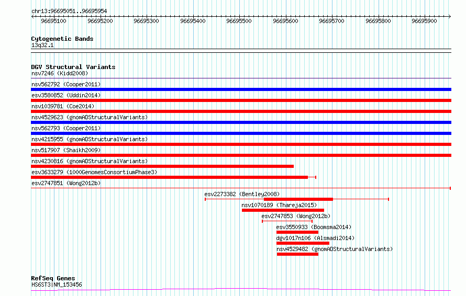
Task: Click ruler position 96695700
Action: (x=331, y=21)
